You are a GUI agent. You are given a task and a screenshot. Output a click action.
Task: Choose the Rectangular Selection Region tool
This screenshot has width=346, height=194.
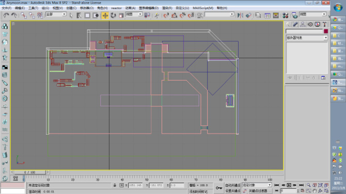pos(87,15)
